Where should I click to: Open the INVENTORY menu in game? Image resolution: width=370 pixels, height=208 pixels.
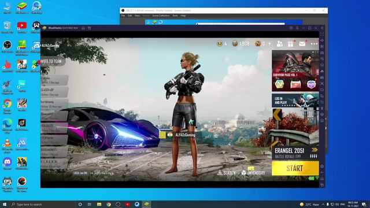tap(253, 172)
